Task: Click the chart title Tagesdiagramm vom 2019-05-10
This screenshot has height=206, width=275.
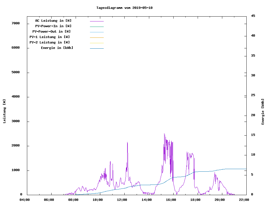Action: pos(124,8)
